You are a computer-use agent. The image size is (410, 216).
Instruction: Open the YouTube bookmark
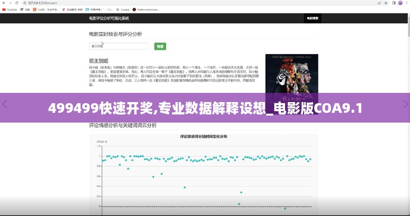(x=9, y=10)
